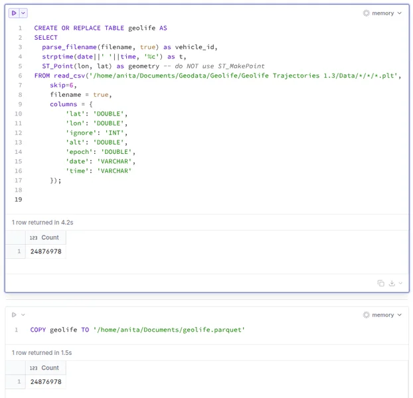Select the 24876978 value in first result
Image resolution: width=413 pixels, height=398 pixels.
tap(46, 251)
